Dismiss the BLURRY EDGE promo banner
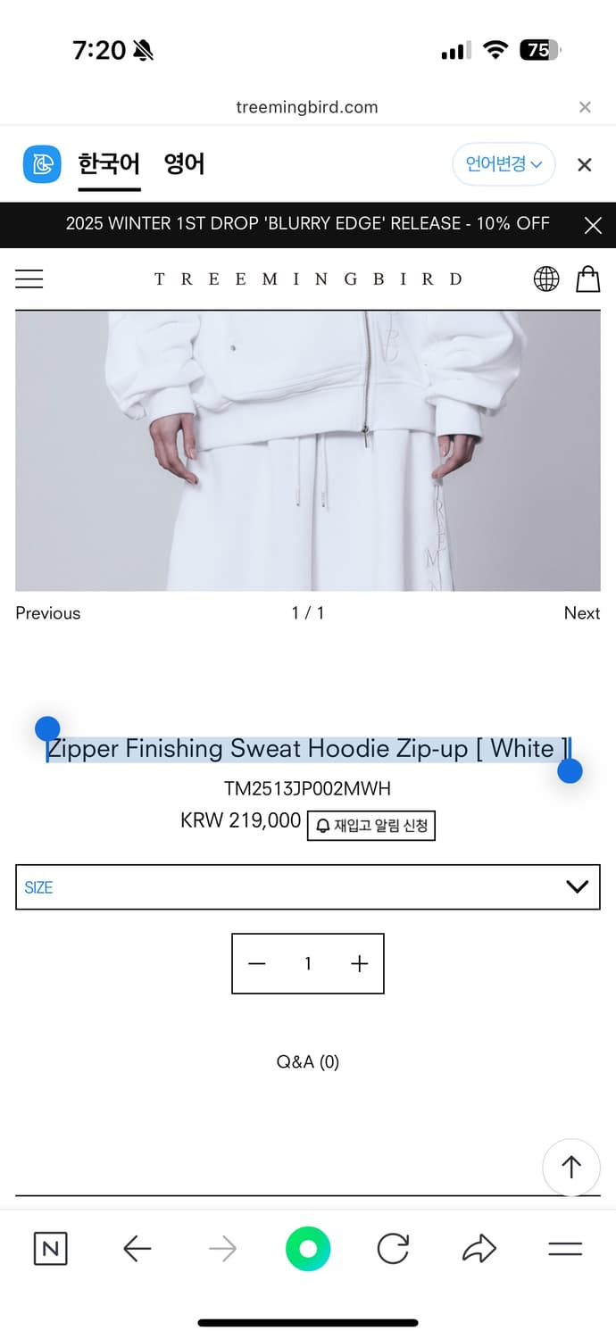The height and width of the screenshot is (1339, 616). [593, 225]
